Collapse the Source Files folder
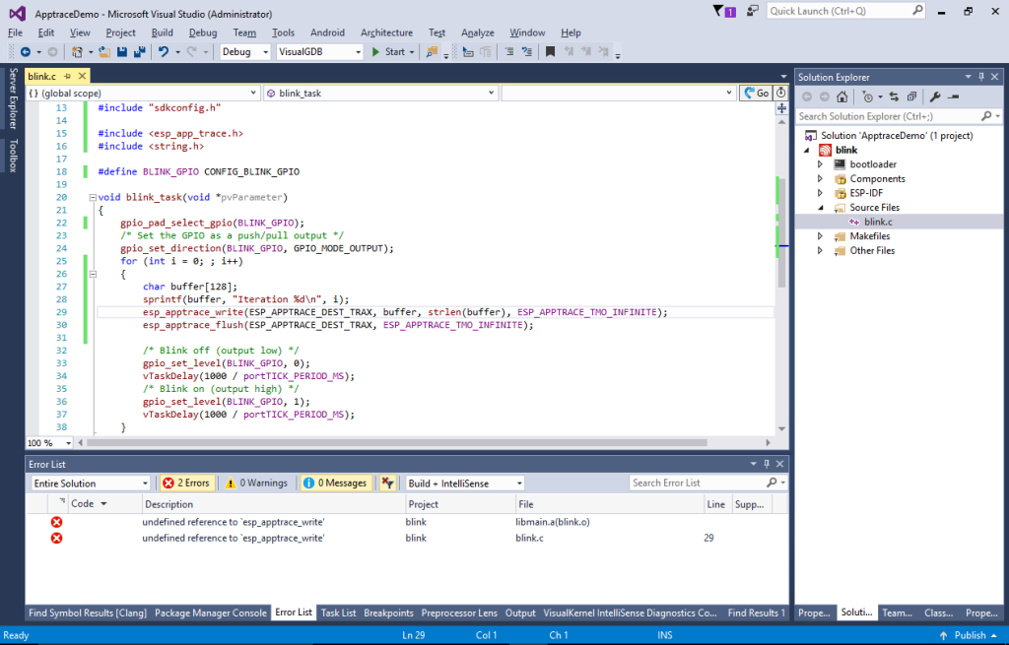Viewport: 1009px width, 645px height. click(x=820, y=208)
